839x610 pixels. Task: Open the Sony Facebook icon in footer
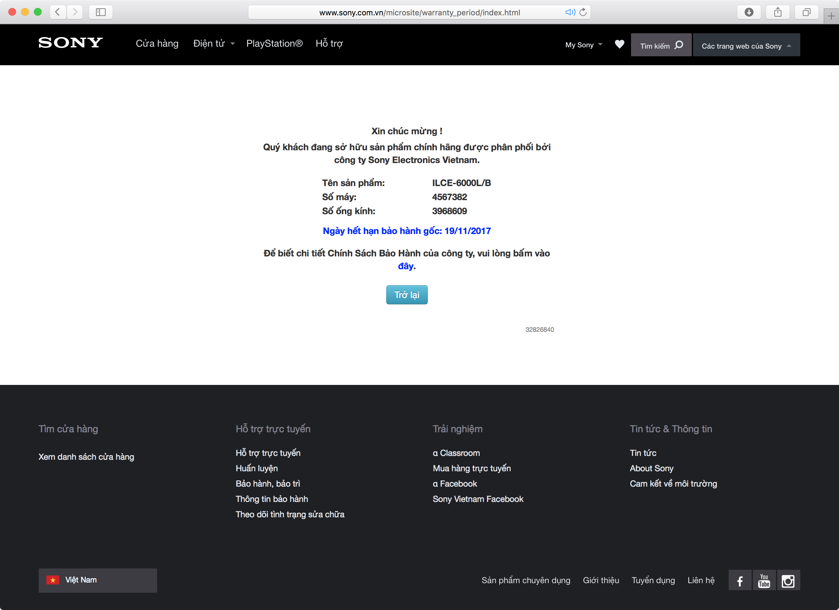click(x=740, y=580)
